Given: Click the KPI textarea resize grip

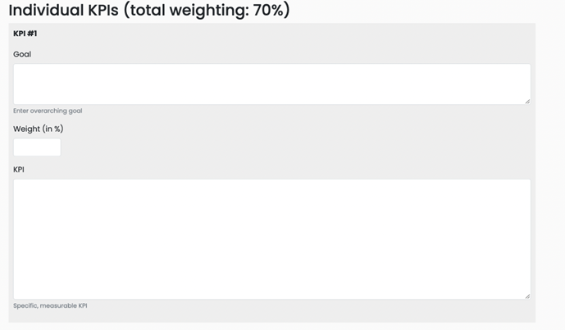Looking at the screenshot, I should click(x=527, y=296).
